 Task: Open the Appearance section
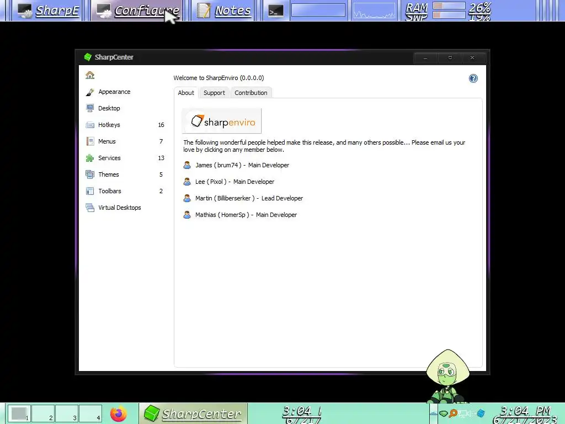click(x=114, y=92)
